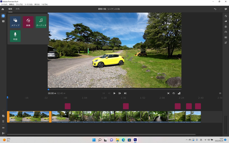Open the 編集(E) menu in menu bar
This screenshot has height=143, width=229.
click(x=12, y=4)
